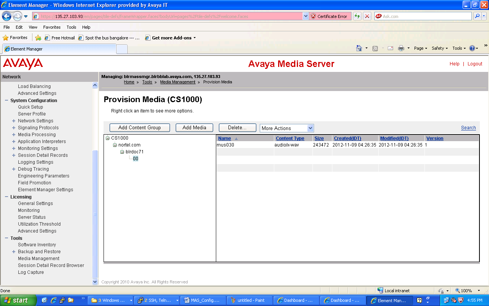Collapse the CS1000 tree node
The width and height of the screenshot is (489, 306).
pos(108,138)
